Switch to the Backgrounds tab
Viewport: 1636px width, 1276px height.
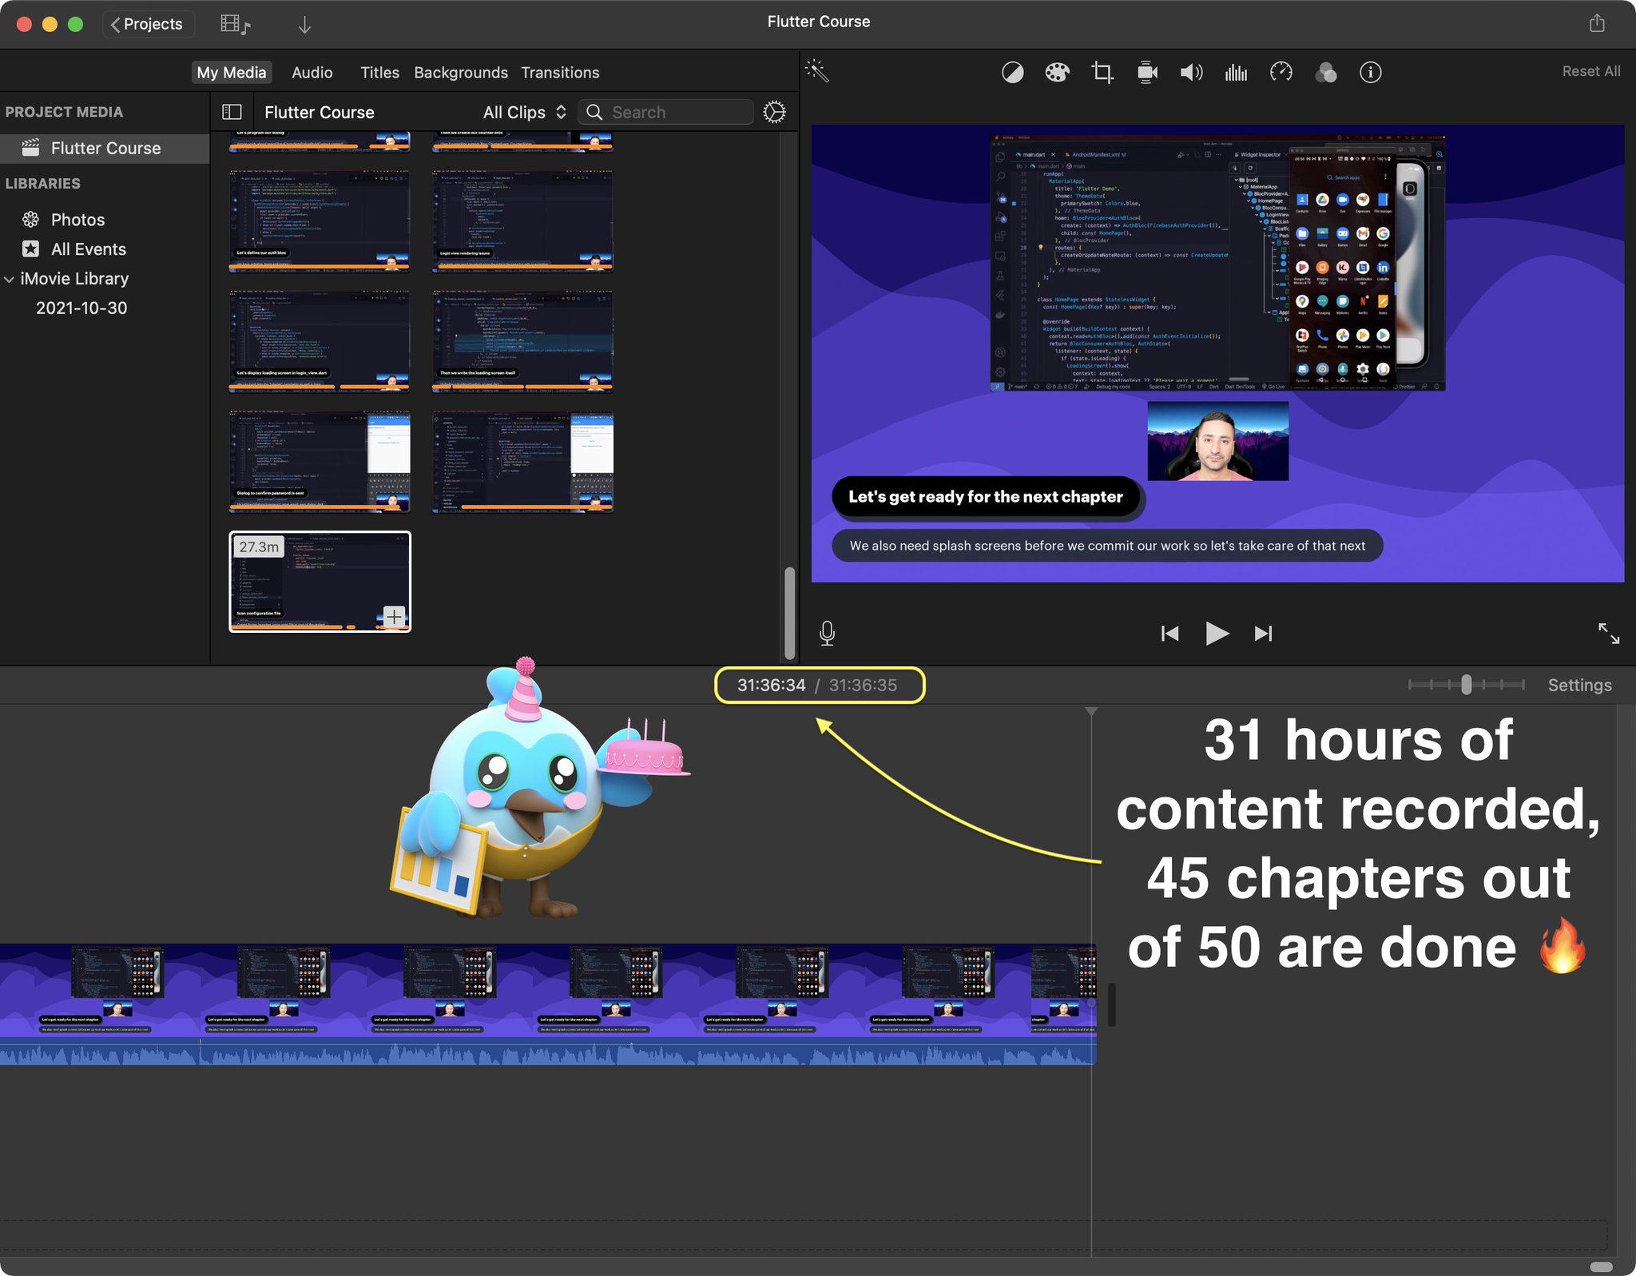click(x=460, y=73)
